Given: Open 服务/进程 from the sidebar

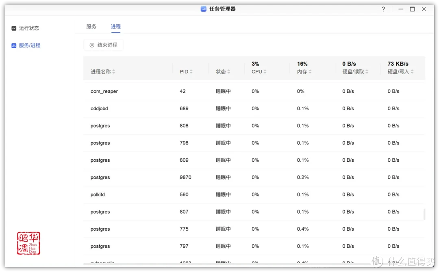Looking at the screenshot, I should pos(29,45).
